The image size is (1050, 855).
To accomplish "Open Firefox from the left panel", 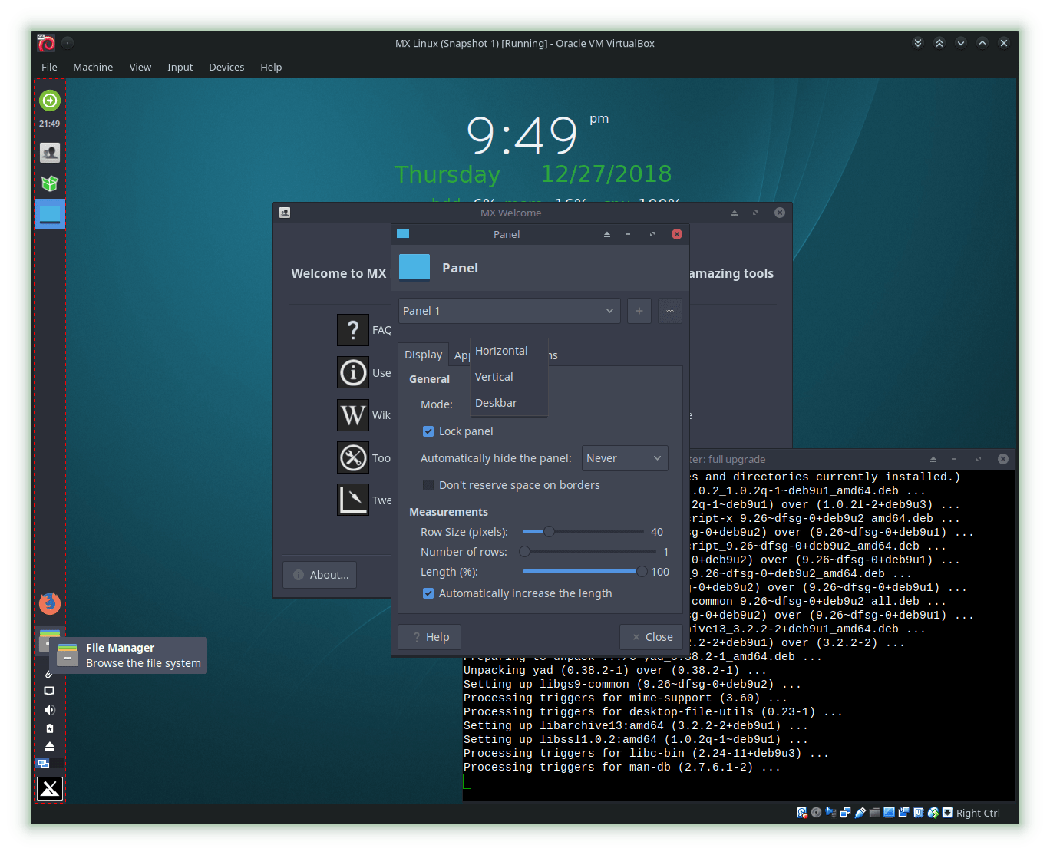I will [49, 603].
